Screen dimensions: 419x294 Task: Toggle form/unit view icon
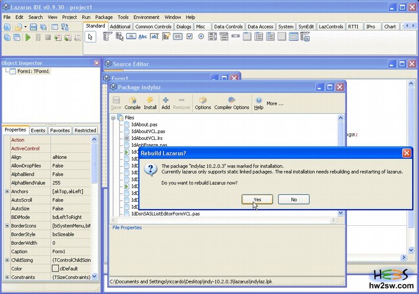tap(64, 27)
